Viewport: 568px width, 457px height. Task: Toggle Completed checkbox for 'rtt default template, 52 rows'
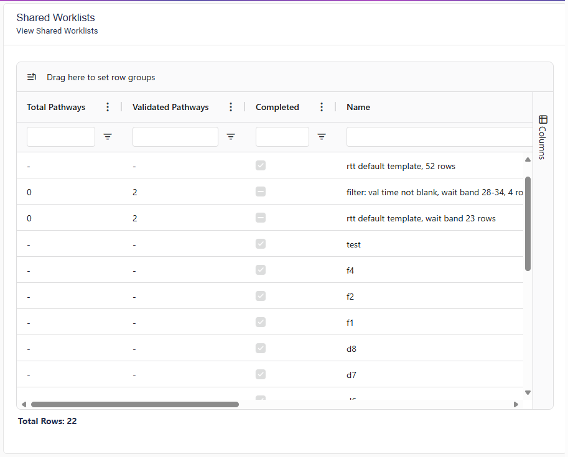[x=261, y=165]
